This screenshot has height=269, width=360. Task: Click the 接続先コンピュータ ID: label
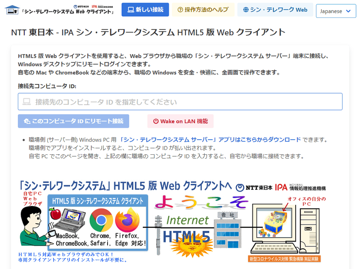(x=47, y=86)
